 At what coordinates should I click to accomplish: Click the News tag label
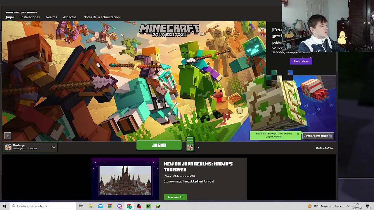[168, 176]
